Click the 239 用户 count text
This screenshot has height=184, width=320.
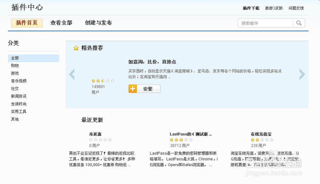point(258,145)
